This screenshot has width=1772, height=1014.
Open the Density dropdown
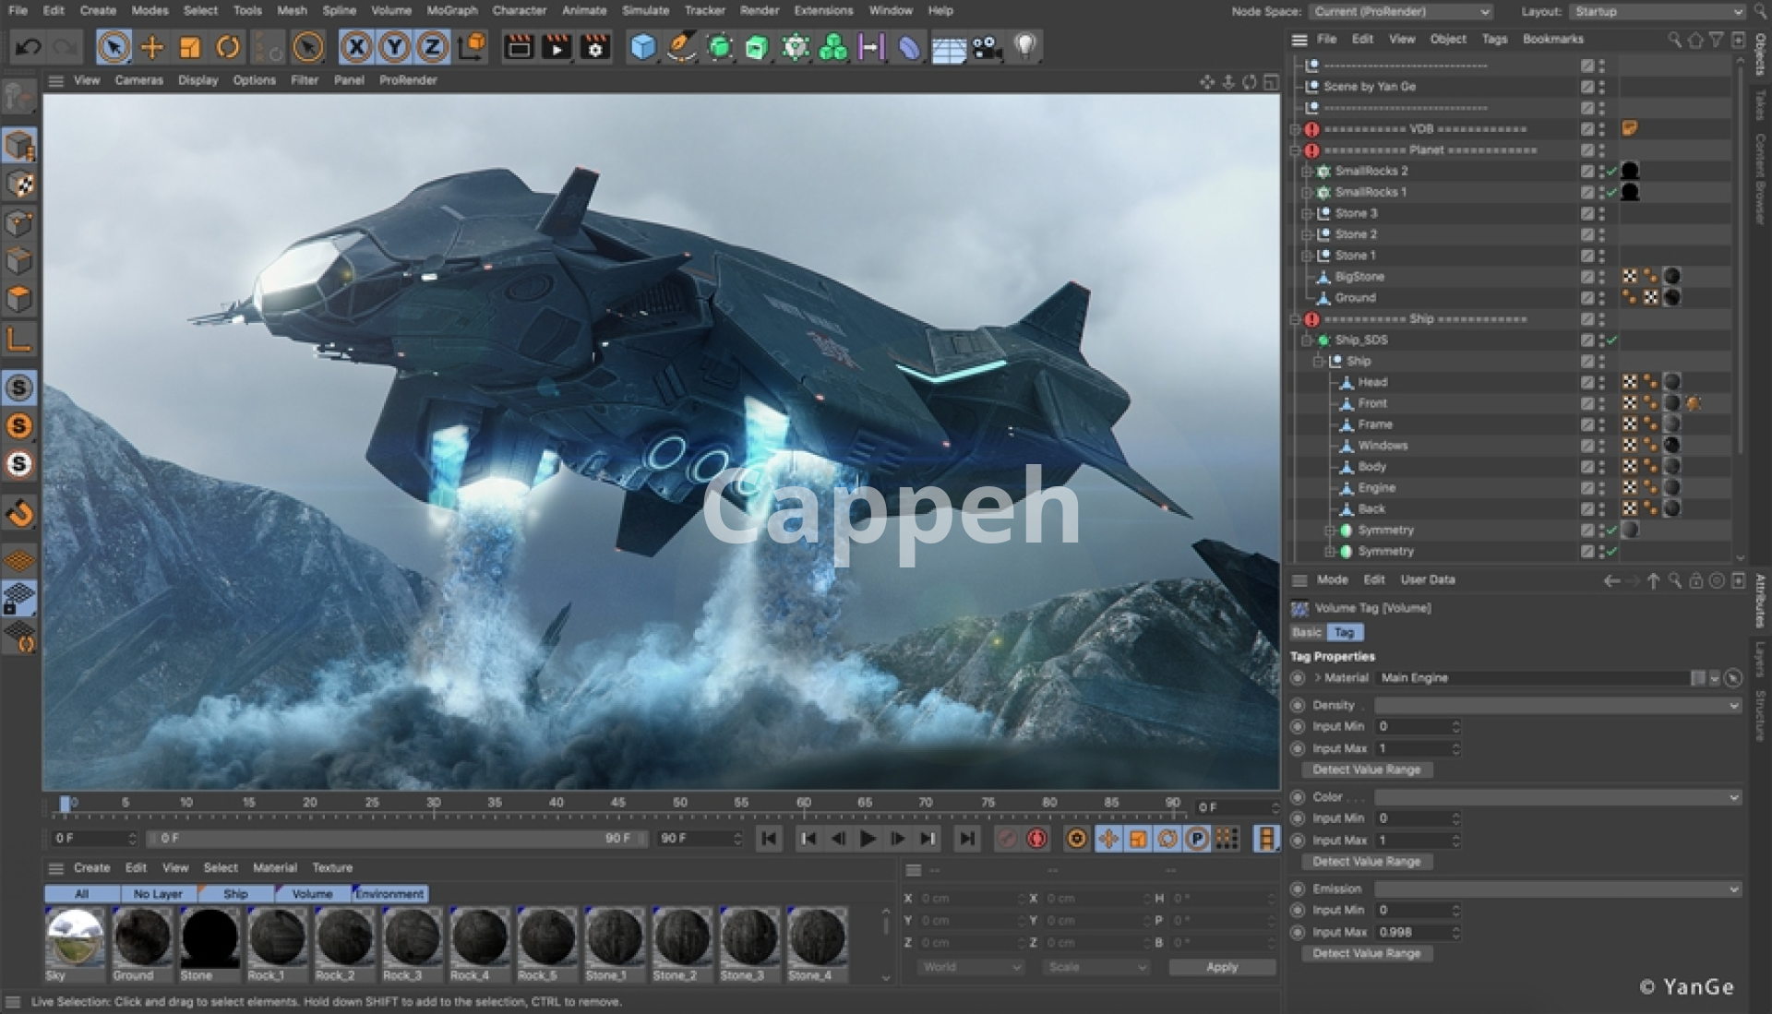[1557, 705]
